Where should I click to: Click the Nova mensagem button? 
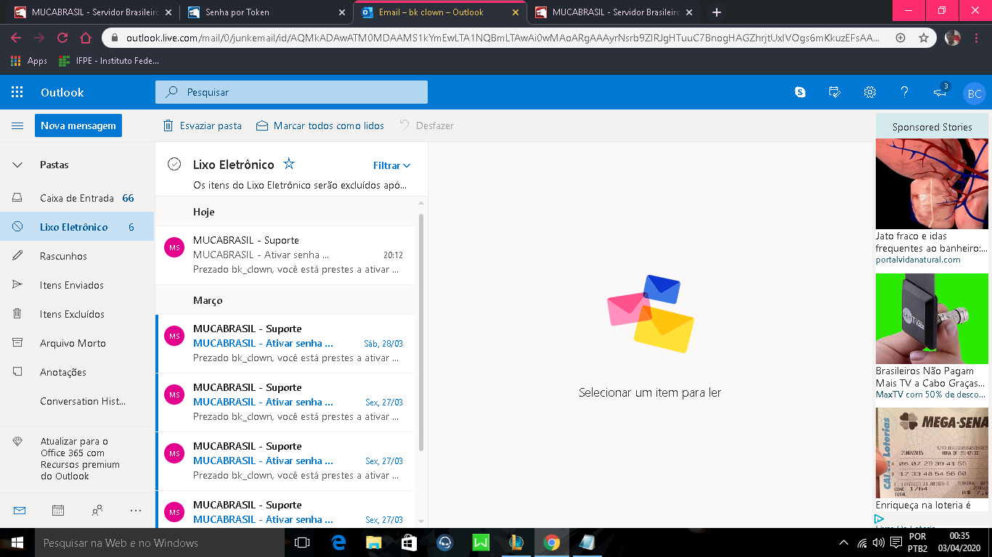click(x=78, y=125)
